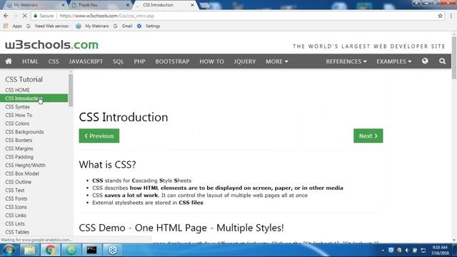Click the w3schools.com logo
This screenshot has width=457, height=257.
tap(51, 45)
